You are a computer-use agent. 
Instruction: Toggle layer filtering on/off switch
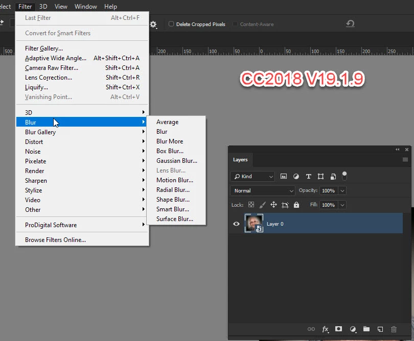344,176
